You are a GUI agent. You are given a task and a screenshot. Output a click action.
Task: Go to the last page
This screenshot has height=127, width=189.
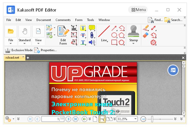pos(75,119)
